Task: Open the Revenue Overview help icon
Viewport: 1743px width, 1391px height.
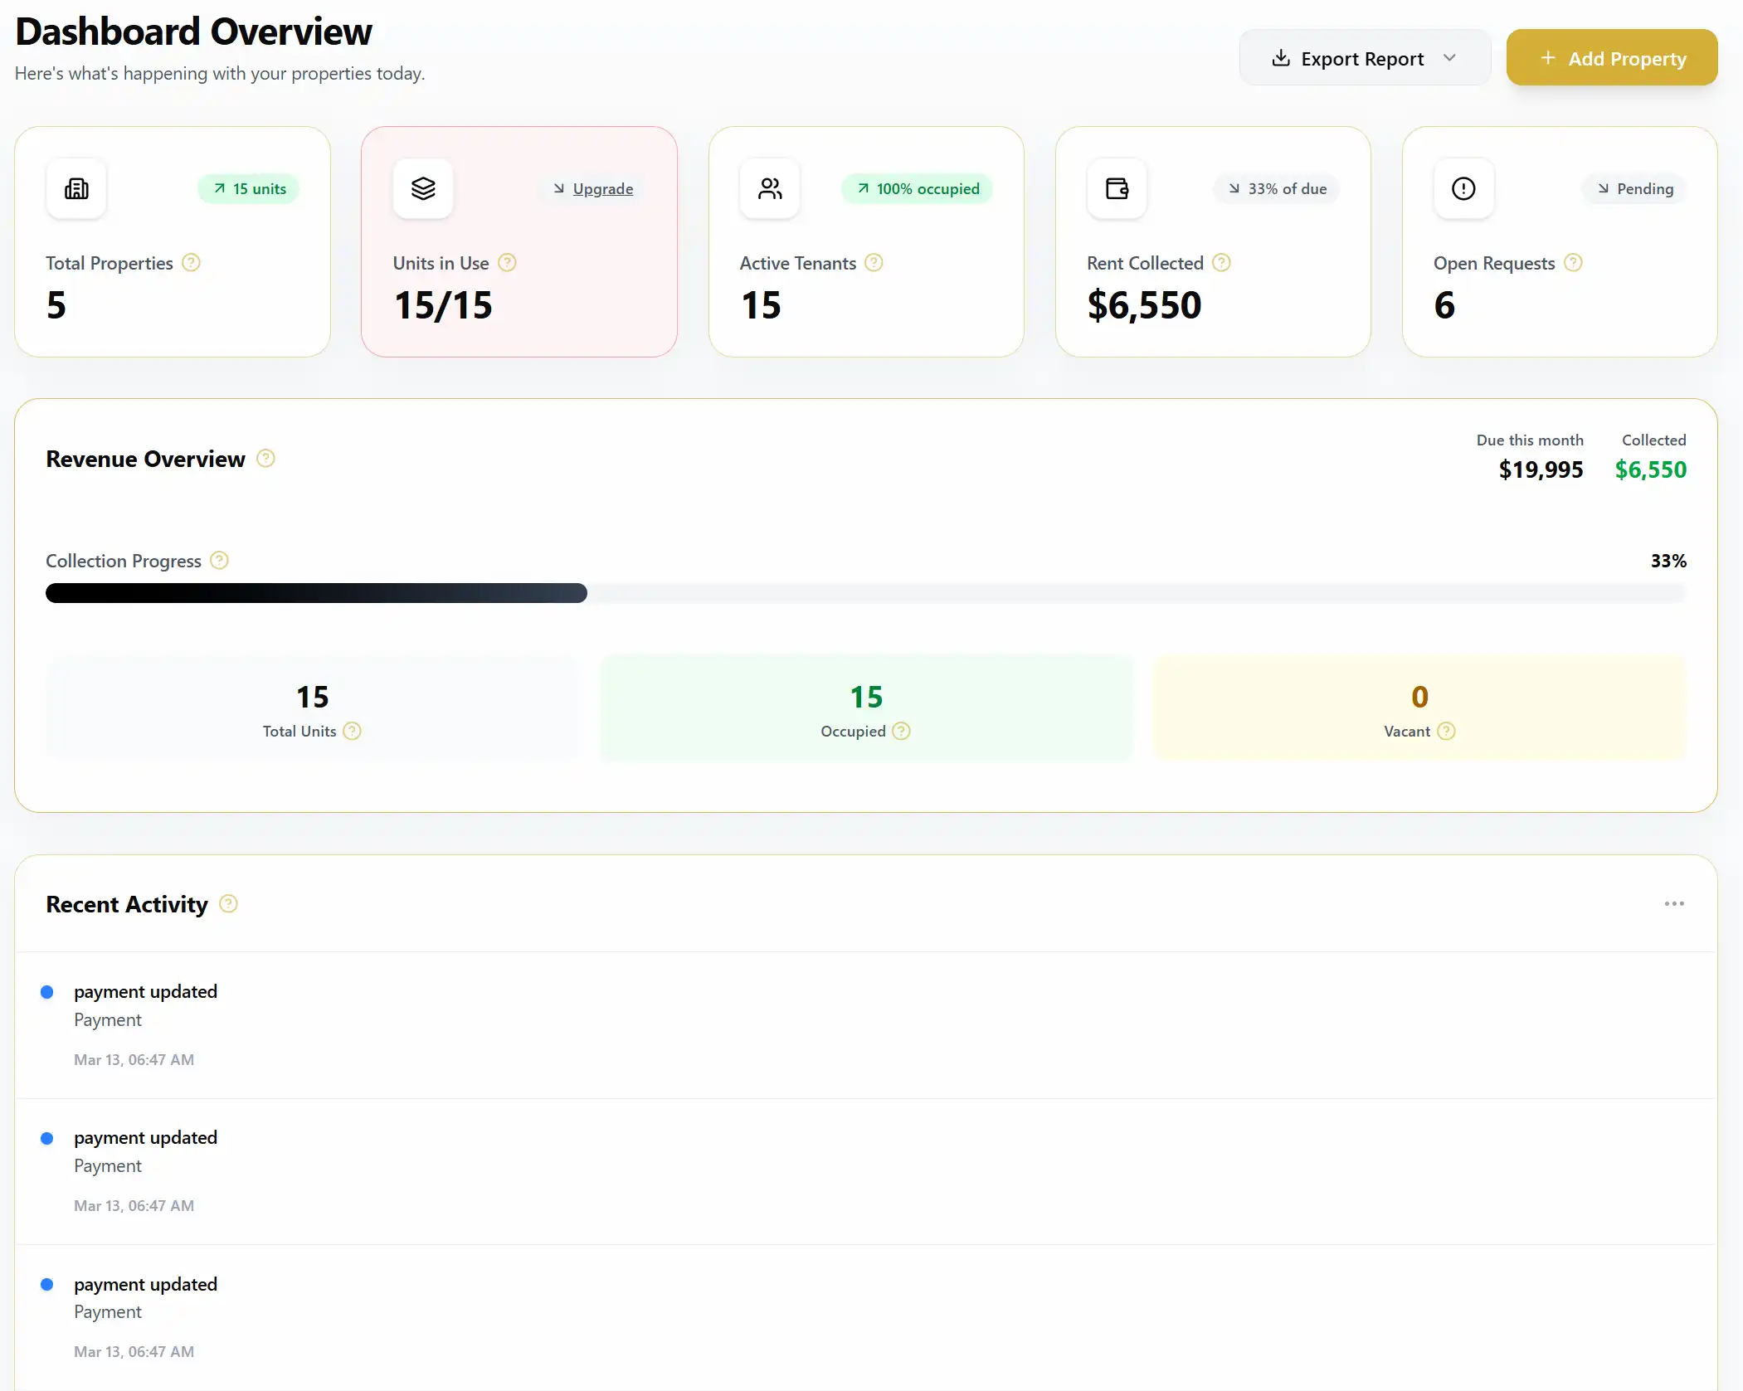Action: [x=265, y=458]
